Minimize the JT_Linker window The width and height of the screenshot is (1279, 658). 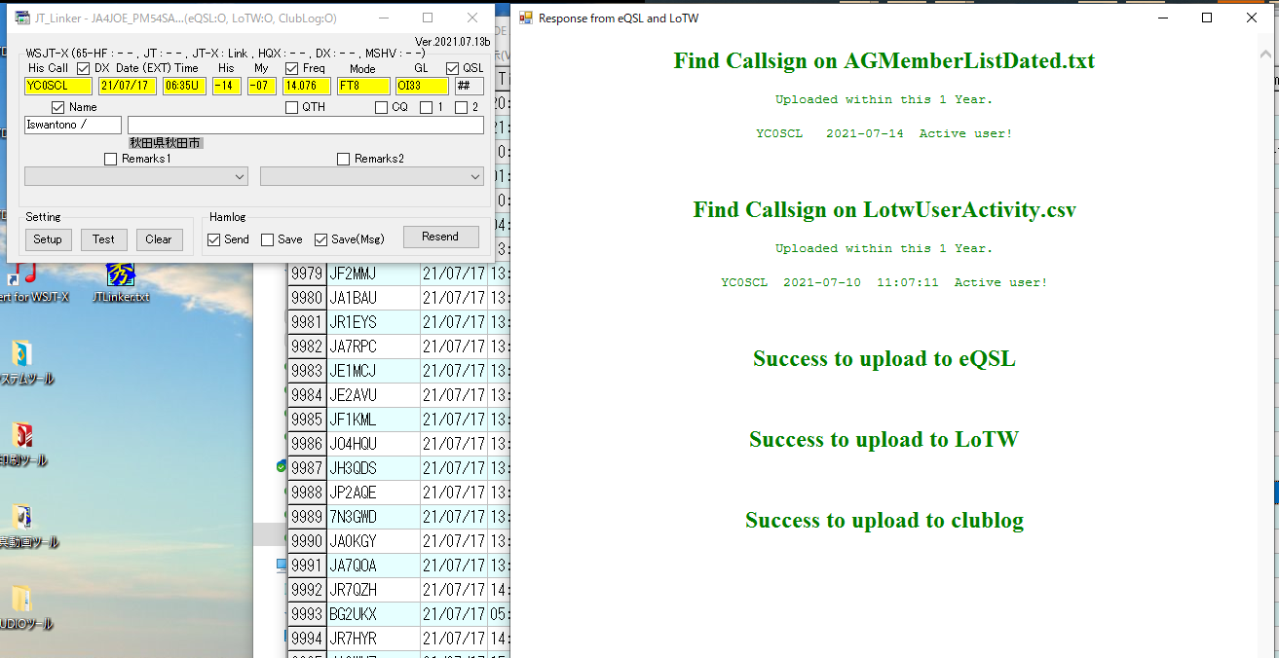[384, 18]
